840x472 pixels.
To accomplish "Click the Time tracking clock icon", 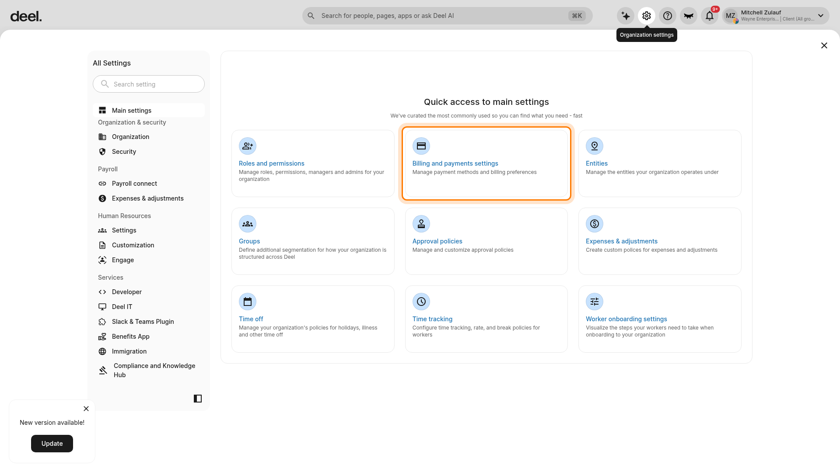I will (x=421, y=302).
